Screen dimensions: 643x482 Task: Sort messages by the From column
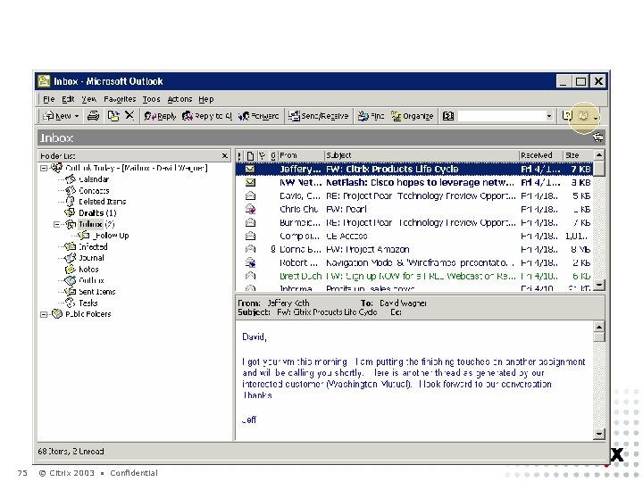[x=301, y=155]
